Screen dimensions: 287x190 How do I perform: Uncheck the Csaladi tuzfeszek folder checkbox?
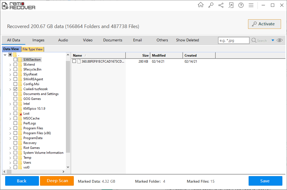(15, 89)
